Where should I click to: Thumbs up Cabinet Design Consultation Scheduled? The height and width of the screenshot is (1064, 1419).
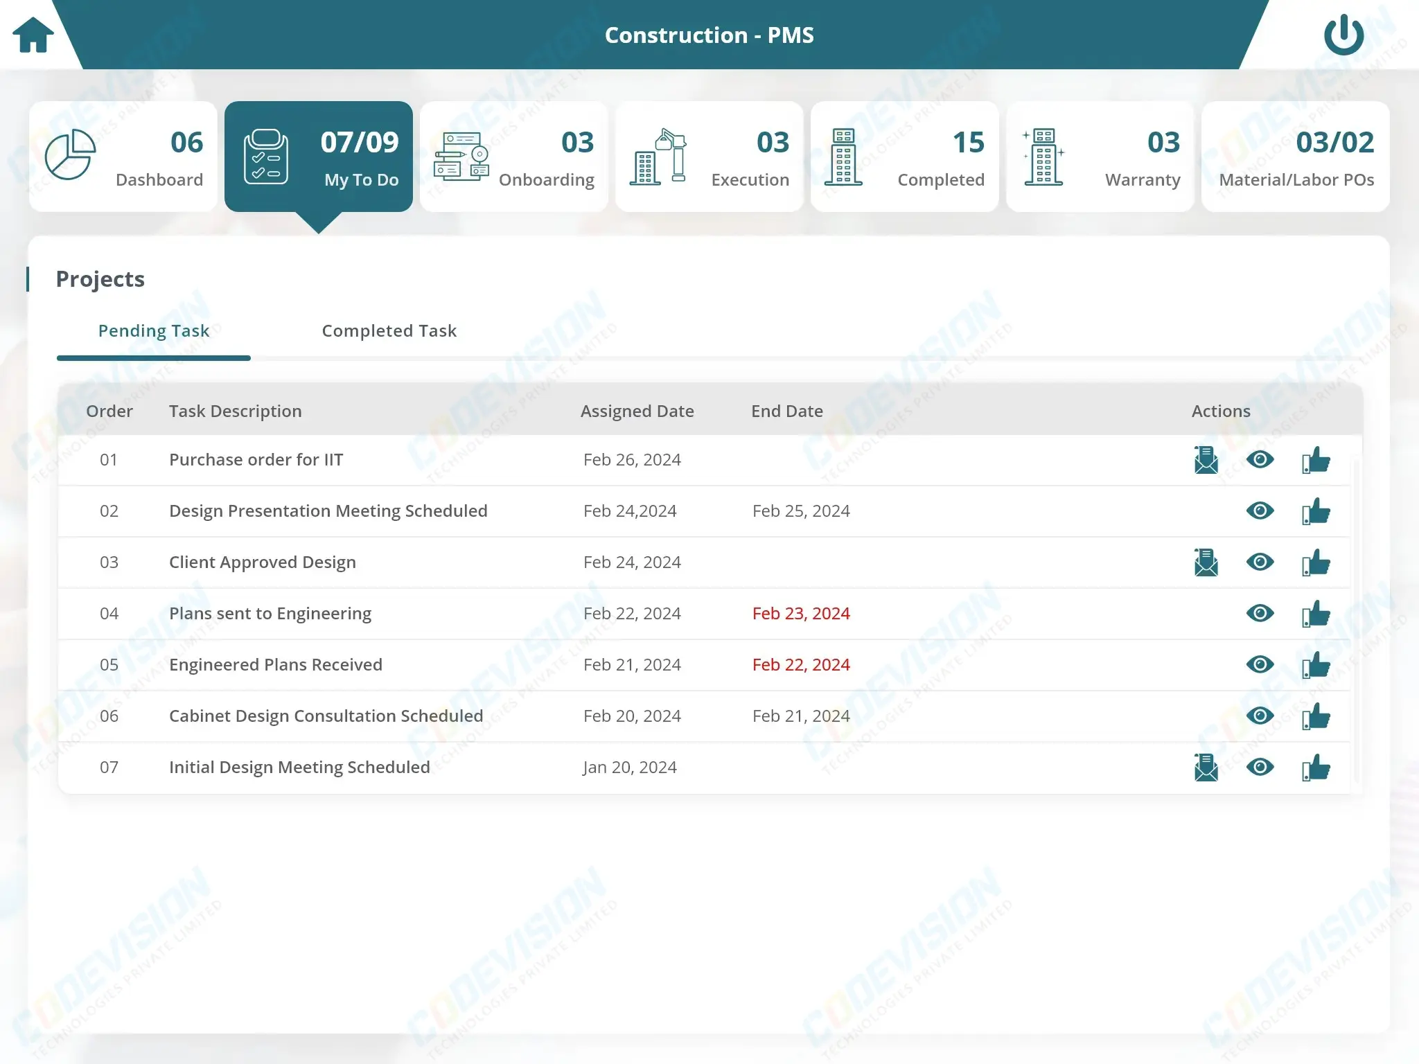click(1316, 716)
